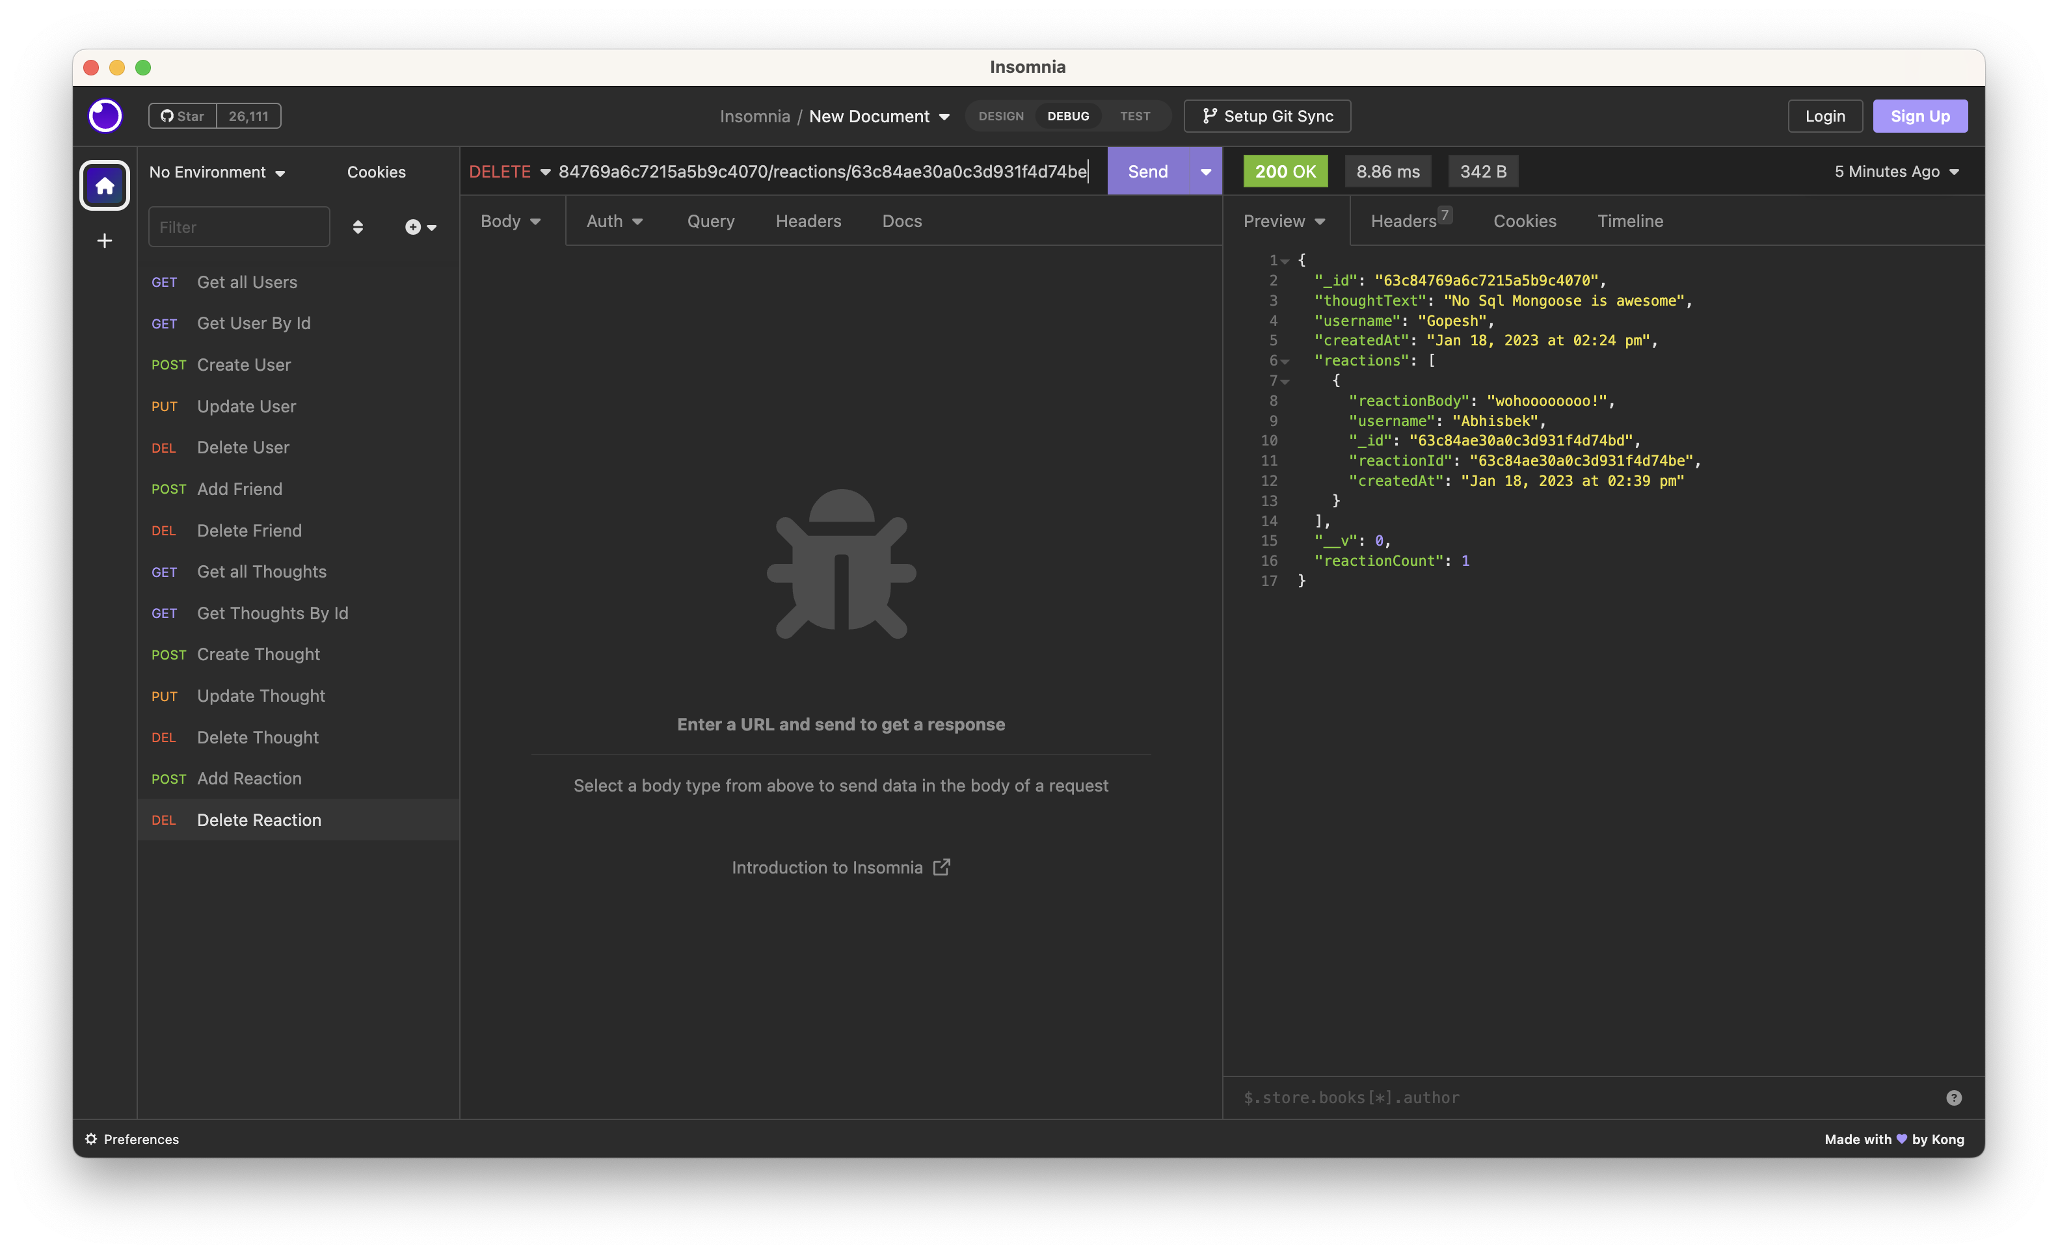Click the help question mark near the JSONPath filter
The width and height of the screenshot is (2058, 1254).
coord(1953,1097)
